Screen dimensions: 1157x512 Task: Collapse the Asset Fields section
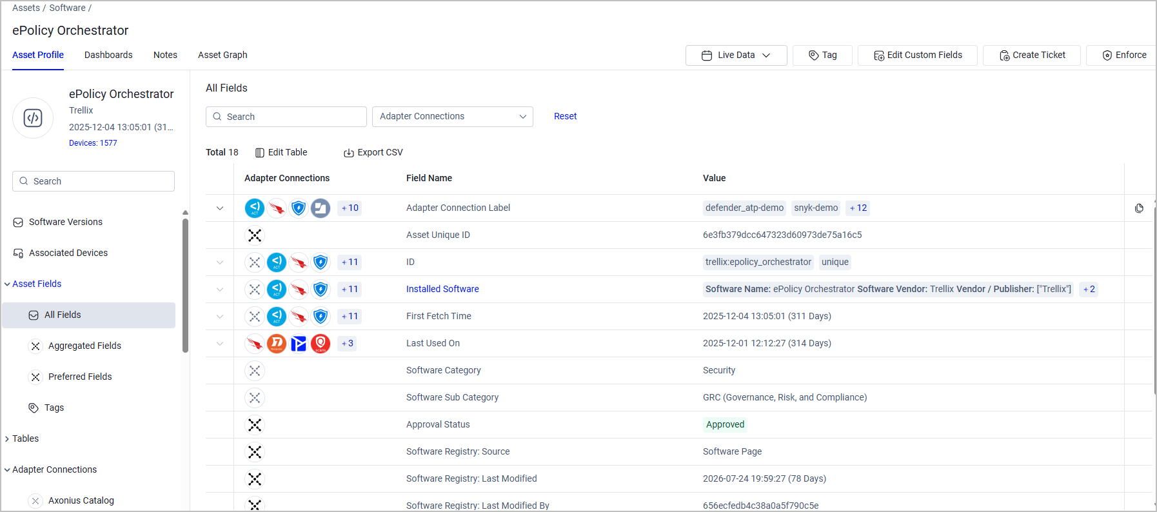pyautogui.click(x=7, y=284)
